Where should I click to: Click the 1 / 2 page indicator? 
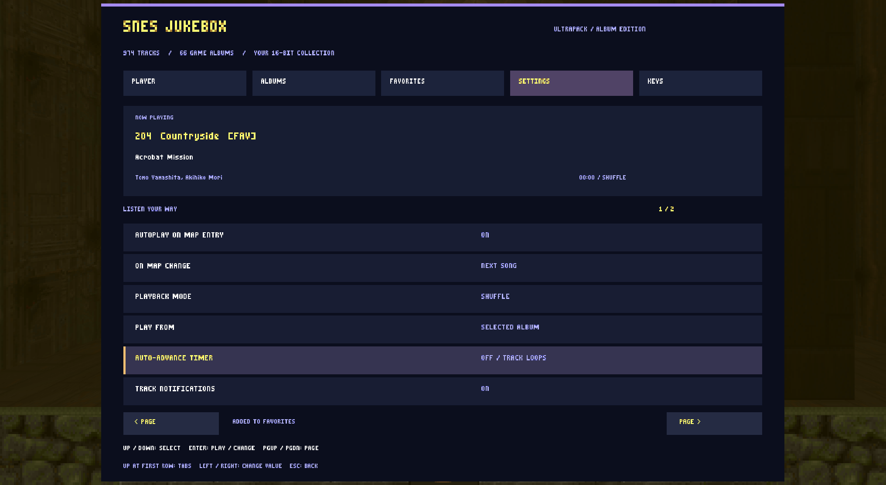(666, 209)
